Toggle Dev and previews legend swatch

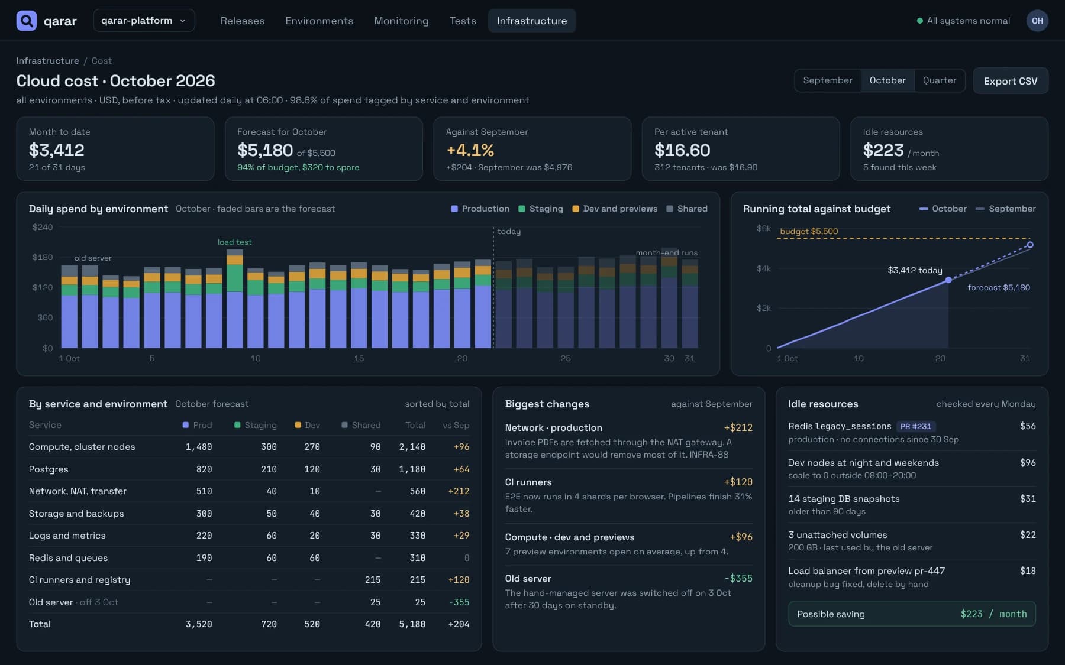point(576,209)
